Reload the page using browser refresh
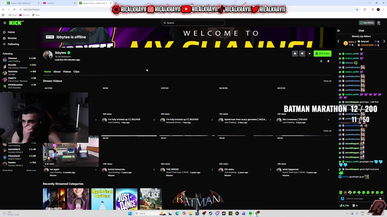The height and width of the screenshot is (217, 387). tap(14, 10)
